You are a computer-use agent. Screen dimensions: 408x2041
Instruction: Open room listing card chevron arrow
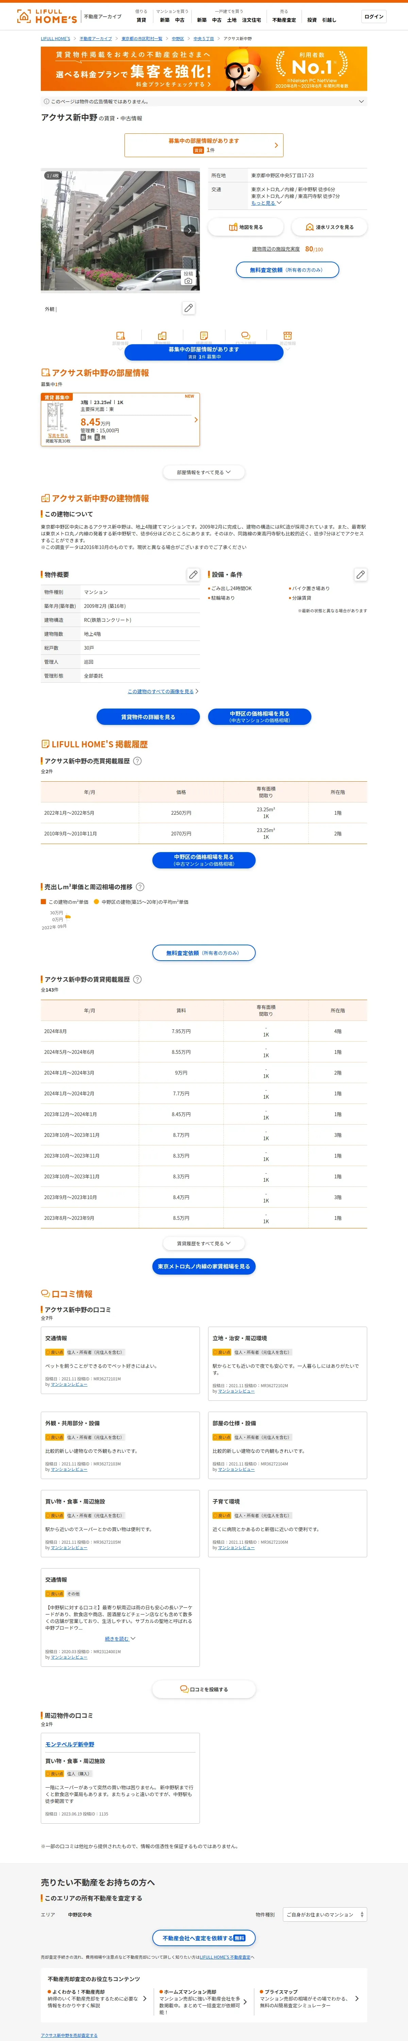pyautogui.click(x=196, y=420)
